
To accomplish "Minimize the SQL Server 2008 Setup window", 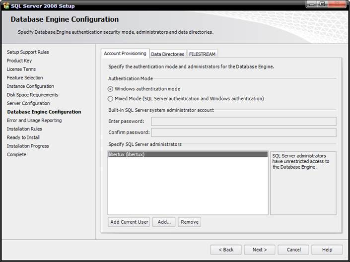I will pos(312,4).
